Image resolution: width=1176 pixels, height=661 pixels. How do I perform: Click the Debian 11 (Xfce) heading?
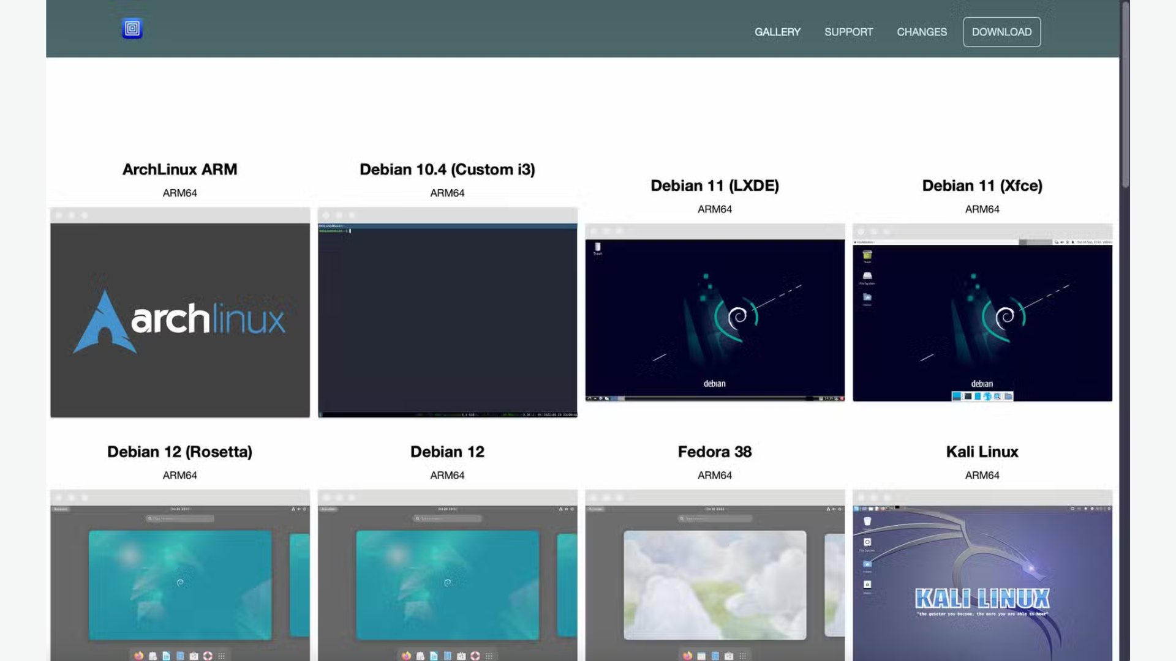(982, 185)
